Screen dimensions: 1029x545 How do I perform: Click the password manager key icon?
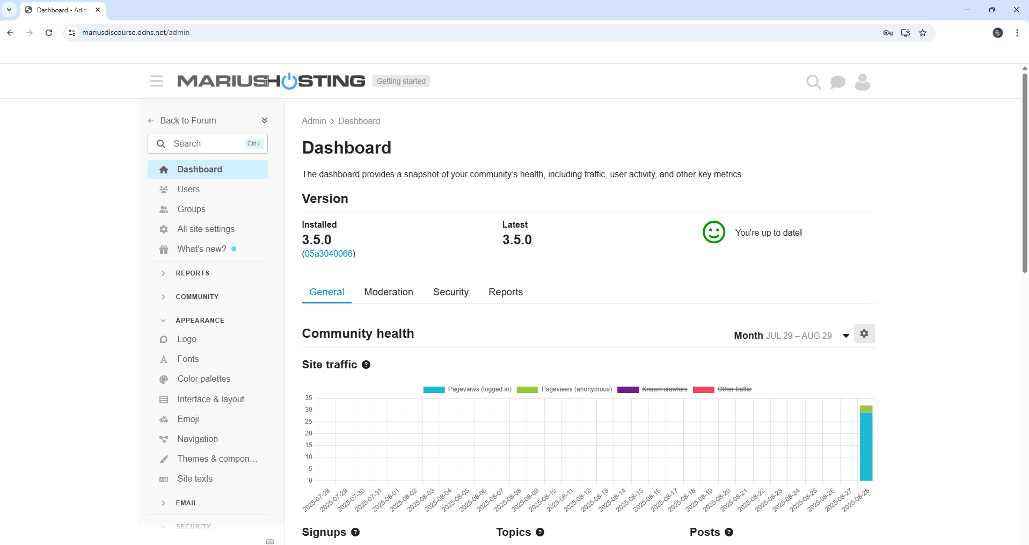click(x=888, y=33)
